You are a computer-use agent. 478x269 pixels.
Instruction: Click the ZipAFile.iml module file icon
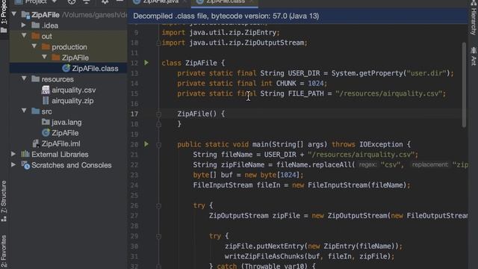[x=35, y=143]
